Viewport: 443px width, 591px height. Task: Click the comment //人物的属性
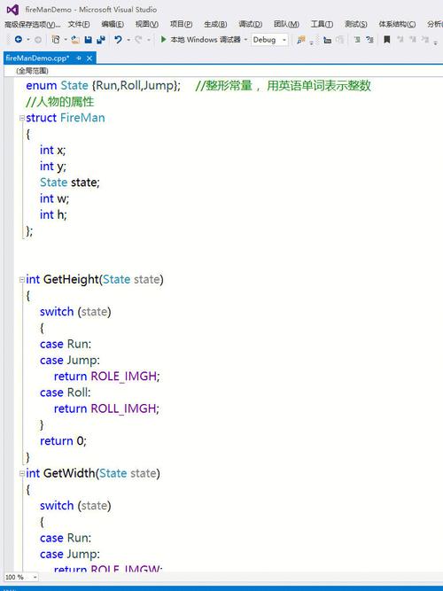(60, 102)
